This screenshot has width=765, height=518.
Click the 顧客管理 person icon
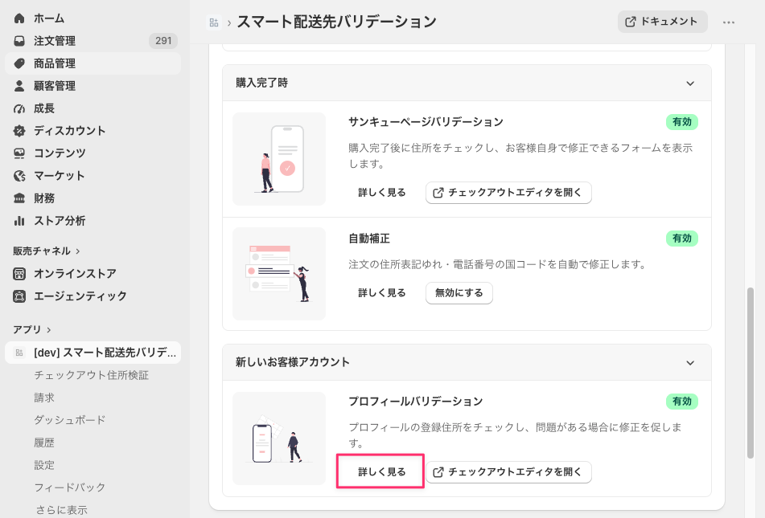[19, 86]
